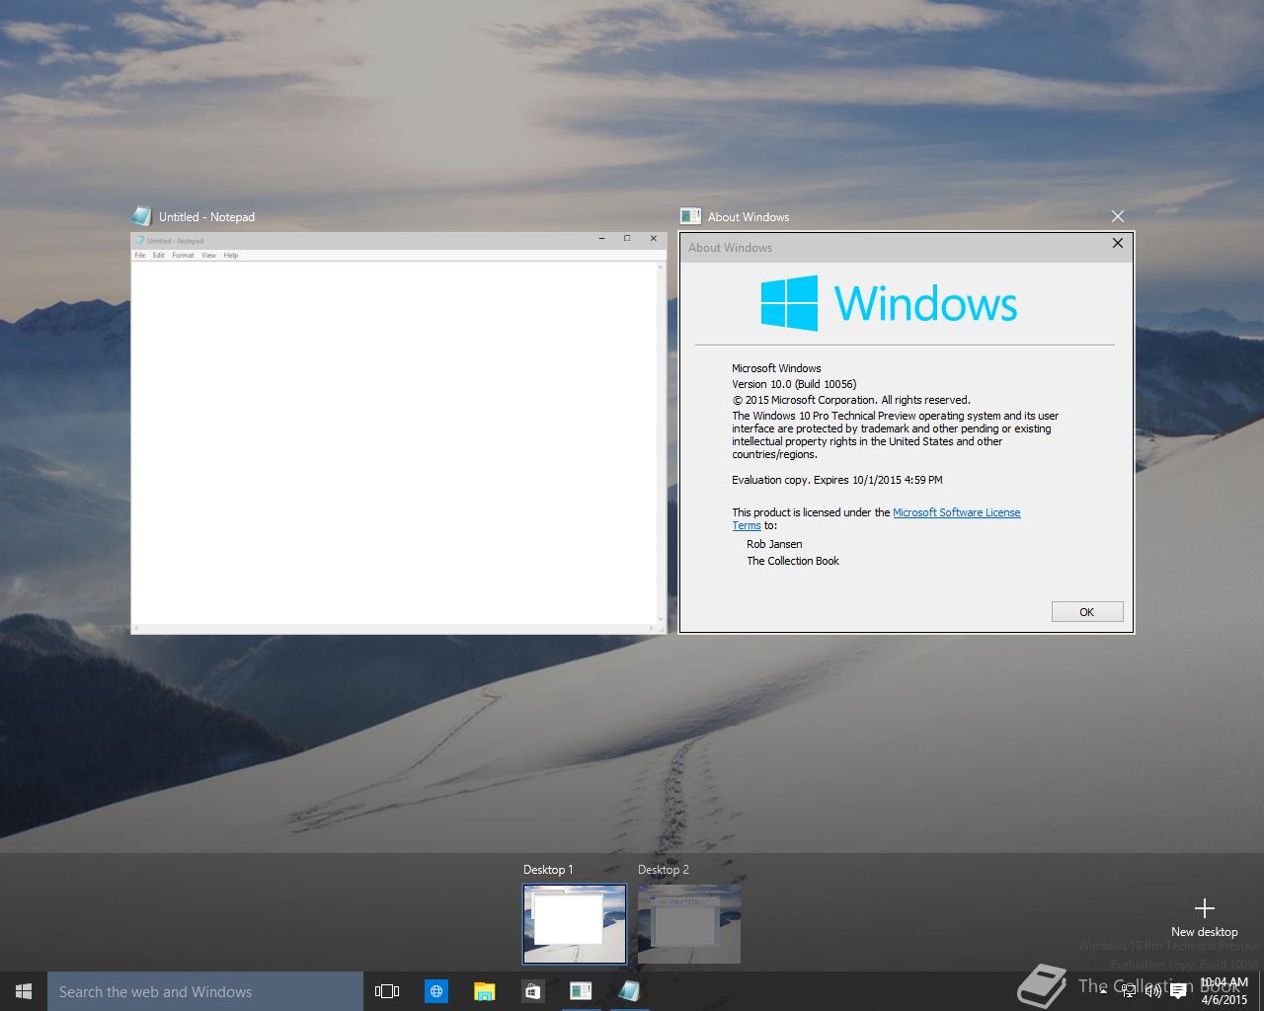The height and width of the screenshot is (1011, 1264).
Task: Launch the Store app from taskbar
Action: tap(532, 991)
